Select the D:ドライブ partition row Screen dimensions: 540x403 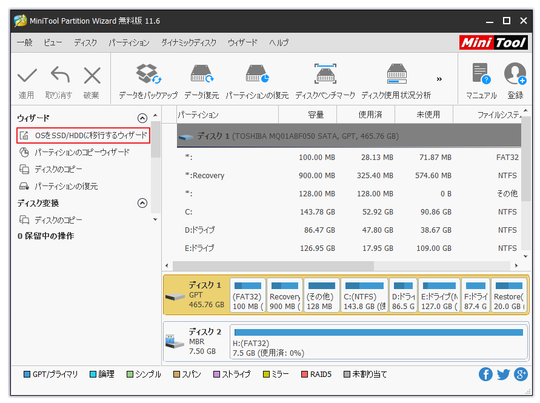349,230
